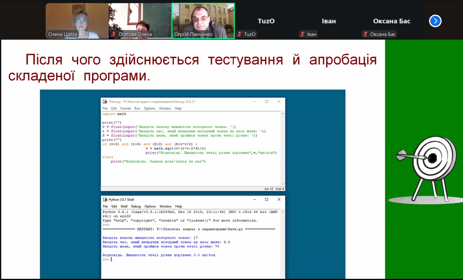Click muted microphone icon on Оксана Бас tile

366,34
